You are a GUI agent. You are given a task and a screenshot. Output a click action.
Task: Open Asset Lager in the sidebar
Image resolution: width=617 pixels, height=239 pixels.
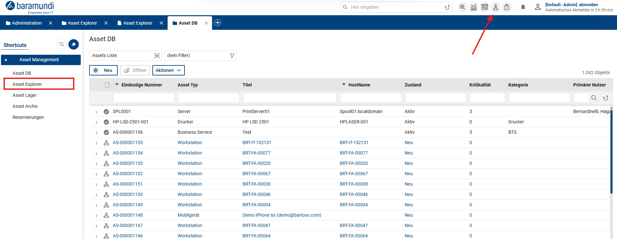click(x=25, y=95)
